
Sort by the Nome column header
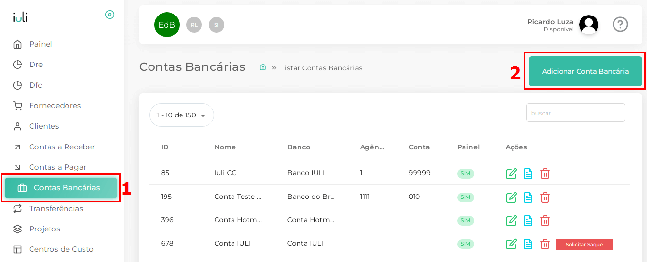tap(225, 147)
